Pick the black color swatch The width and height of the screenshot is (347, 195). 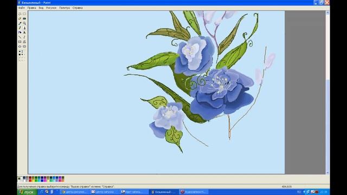[x=24, y=178]
